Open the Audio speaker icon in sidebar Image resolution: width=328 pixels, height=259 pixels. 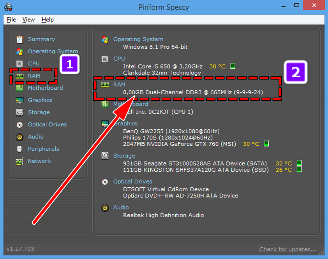pyautogui.click(x=19, y=137)
